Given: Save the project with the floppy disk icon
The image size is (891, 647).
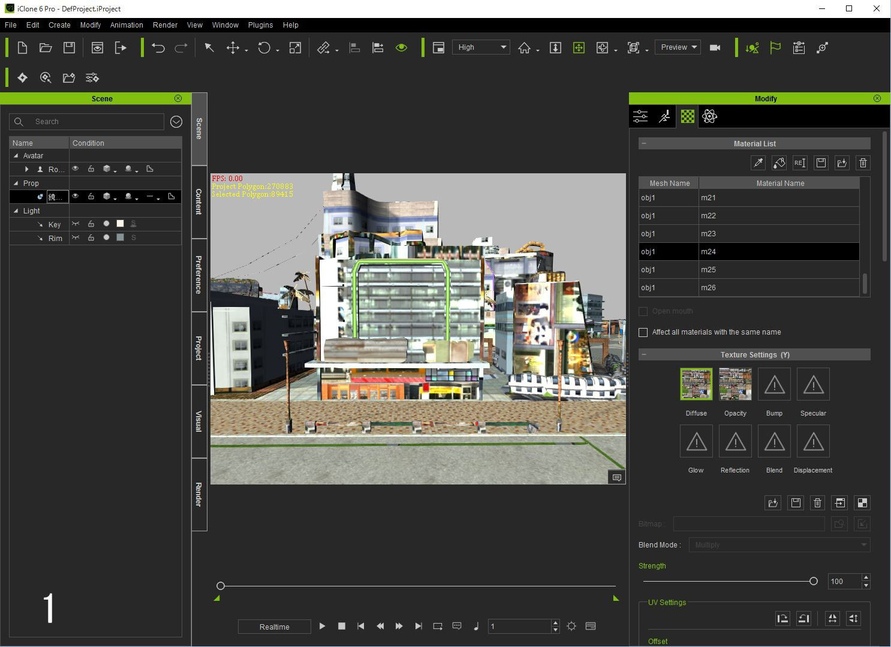Looking at the screenshot, I should point(69,48).
